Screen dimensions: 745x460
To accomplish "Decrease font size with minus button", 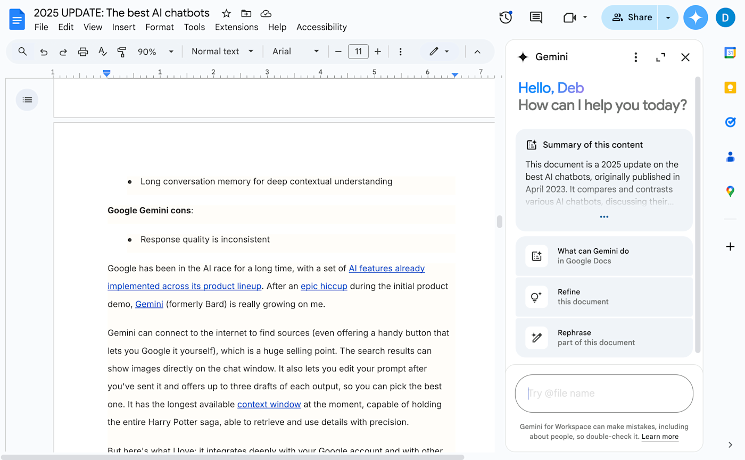I will [338, 52].
